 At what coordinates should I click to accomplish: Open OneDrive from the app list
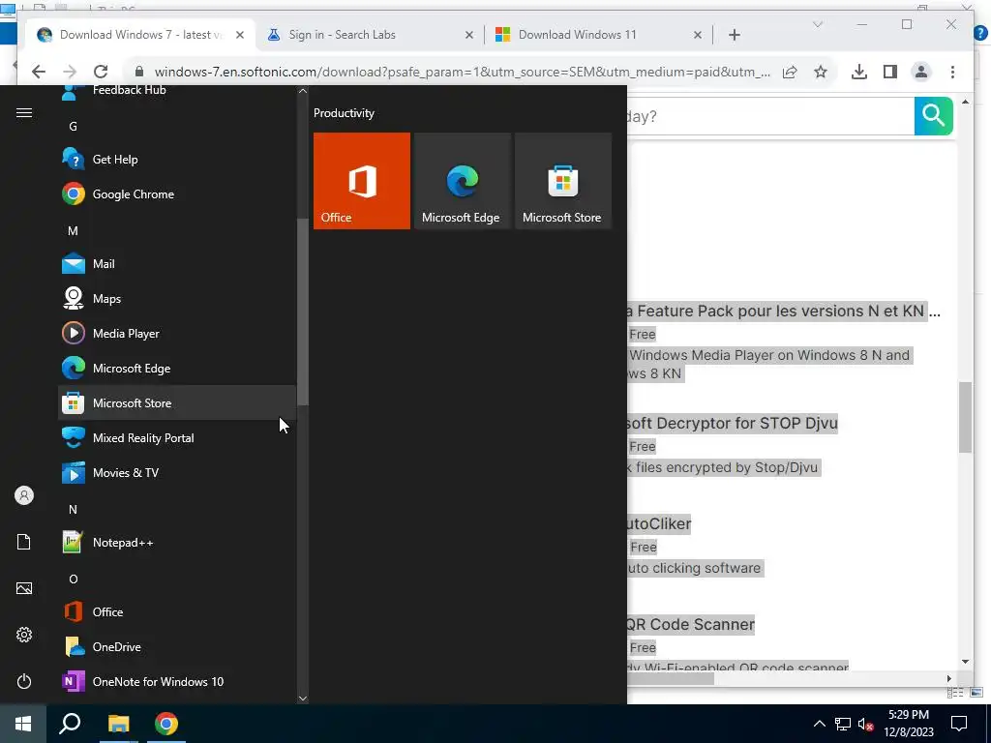click(177, 646)
